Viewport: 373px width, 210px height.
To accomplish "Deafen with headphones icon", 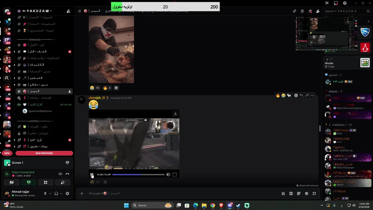I will (x=56, y=193).
